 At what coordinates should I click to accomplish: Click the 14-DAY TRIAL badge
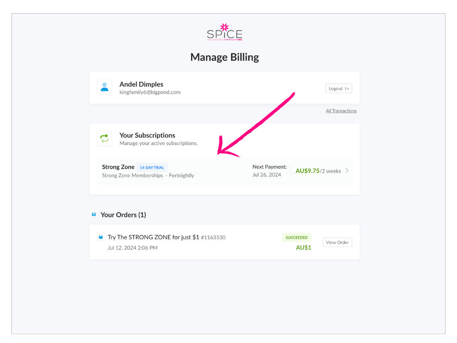pos(152,167)
